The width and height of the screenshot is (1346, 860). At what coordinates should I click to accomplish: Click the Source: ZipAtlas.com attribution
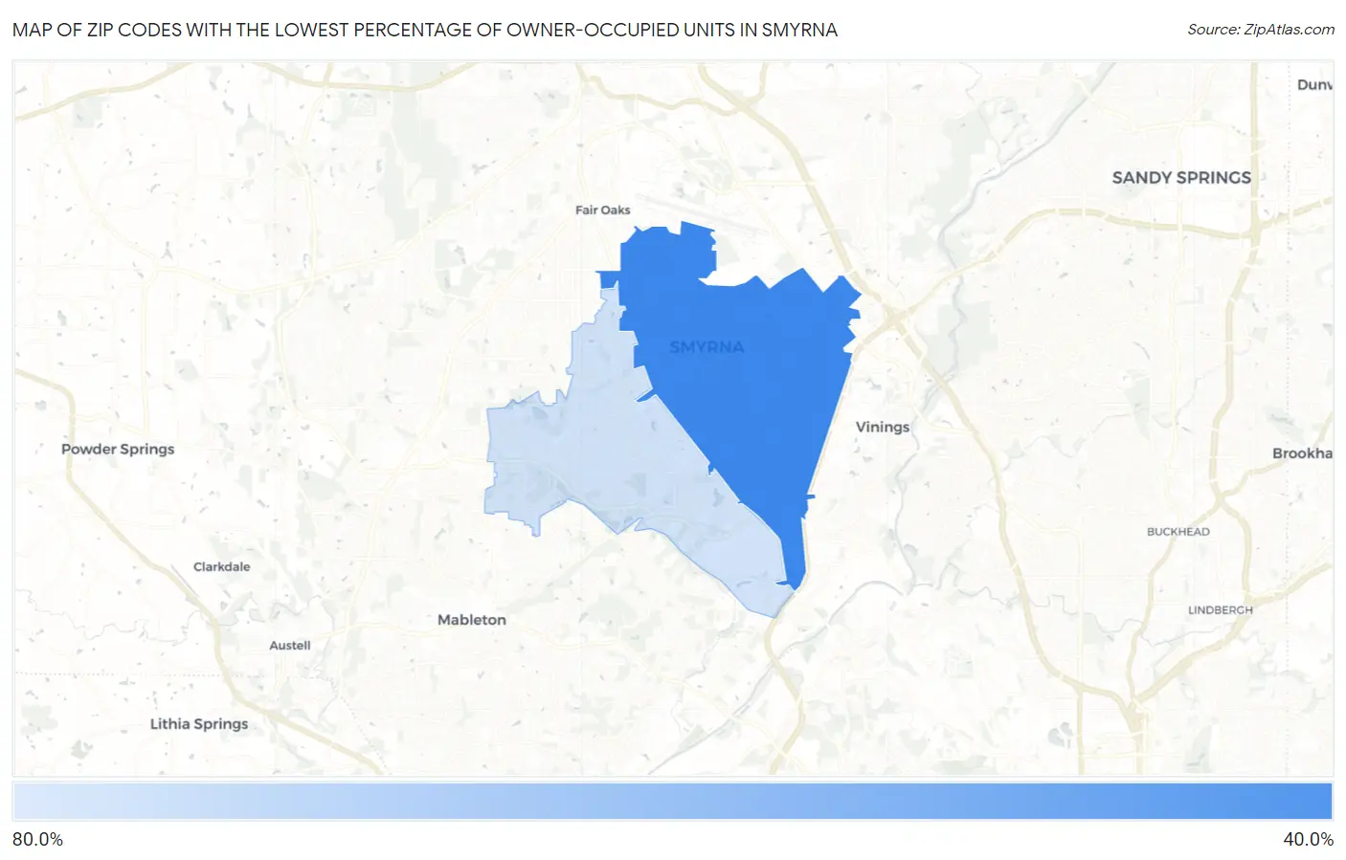(x=1261, y=30)
